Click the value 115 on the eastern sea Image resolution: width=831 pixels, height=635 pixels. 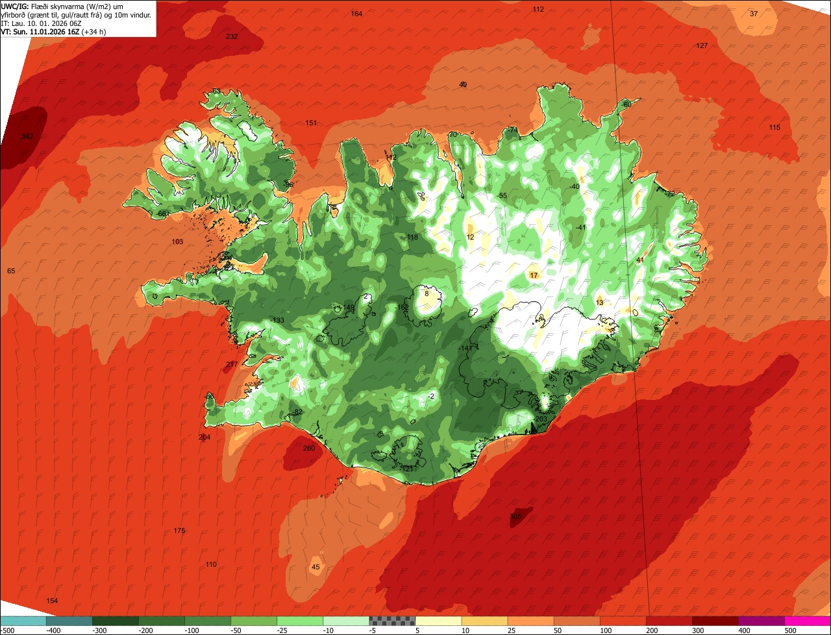775,127
